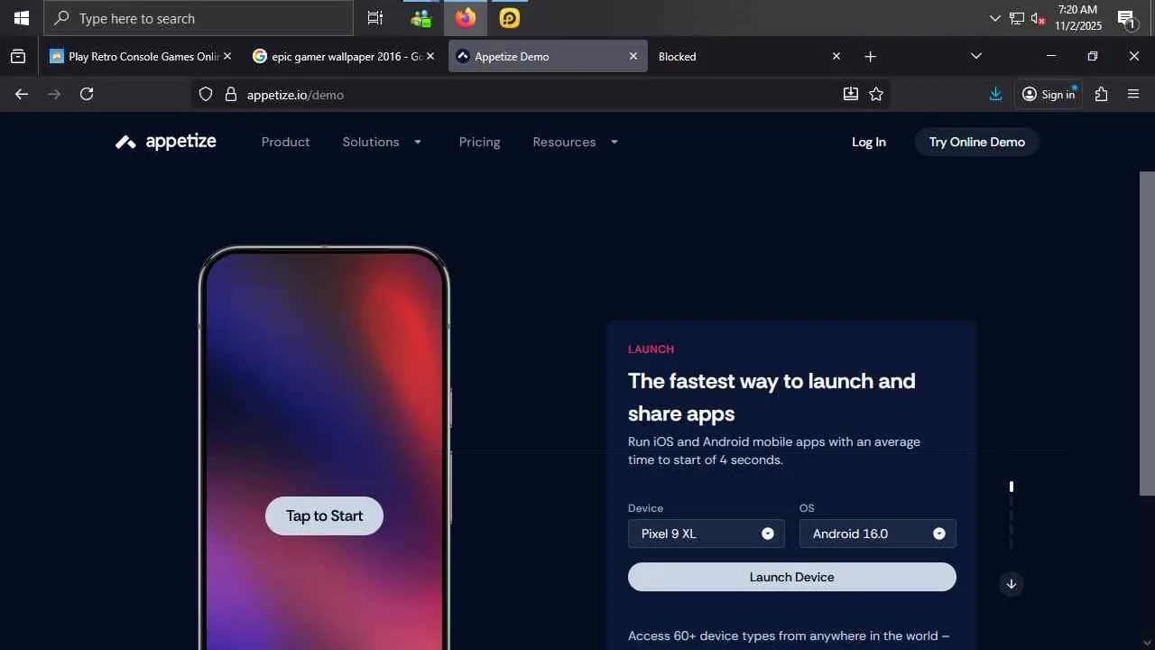This screenshot has width=1155, height=650.
Task: Tap to Start on the phone preview
Action: coord(324,516)
